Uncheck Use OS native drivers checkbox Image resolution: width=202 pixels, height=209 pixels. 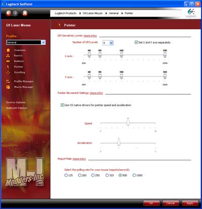click(62, 105)
